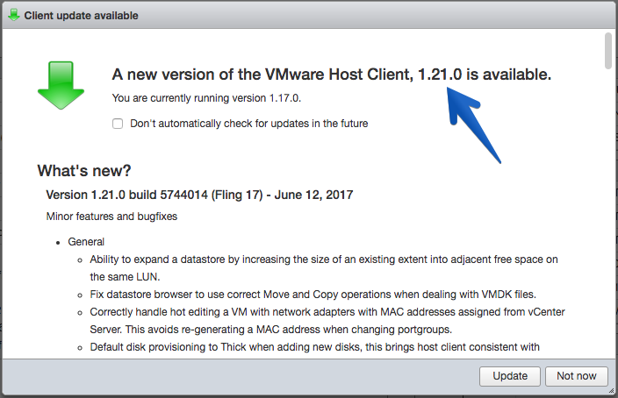Screen dimensions: 618x398
Task: Click the Update button
Action: pyautogui.click(x=510, y=376)
